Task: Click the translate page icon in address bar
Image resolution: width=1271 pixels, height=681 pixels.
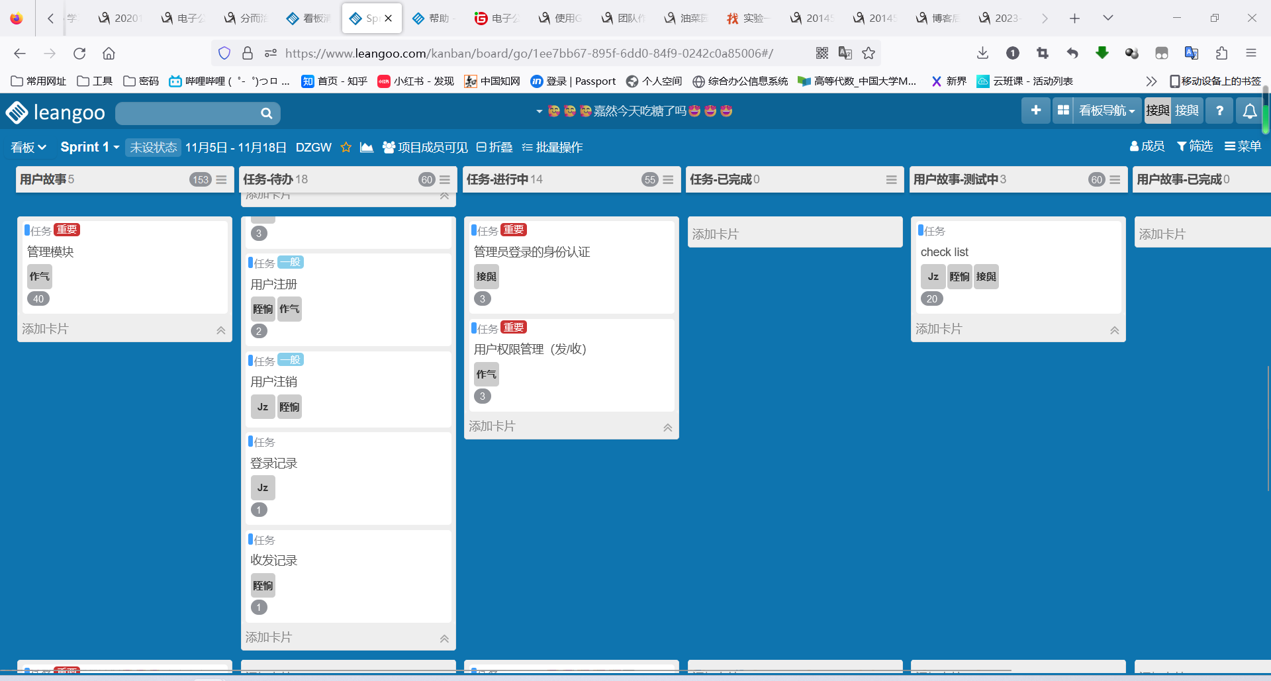Action: pyautogui.click(x=845, y=53)
